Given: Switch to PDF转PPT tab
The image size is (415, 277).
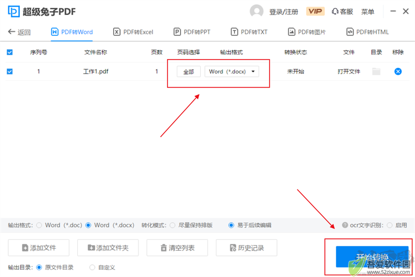Looking at the screenshot, I should coord(192,32).
